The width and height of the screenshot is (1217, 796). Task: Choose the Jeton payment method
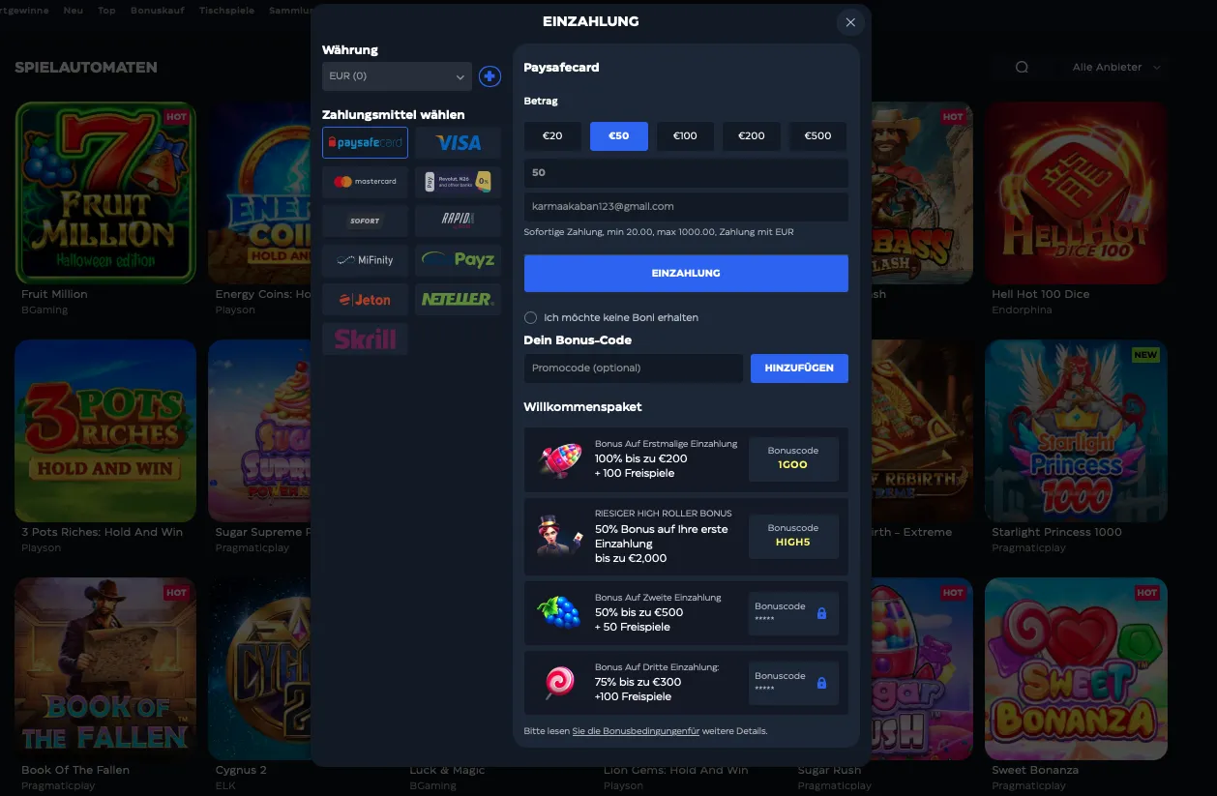pos(365,299)
